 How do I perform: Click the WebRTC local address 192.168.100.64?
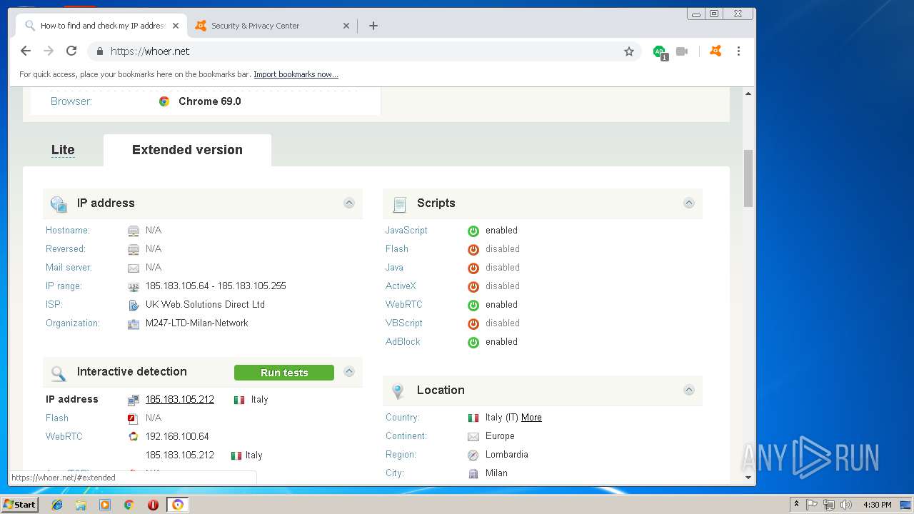click(177, 436)
